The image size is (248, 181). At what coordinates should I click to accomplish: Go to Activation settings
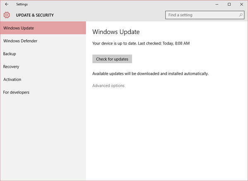43,79
